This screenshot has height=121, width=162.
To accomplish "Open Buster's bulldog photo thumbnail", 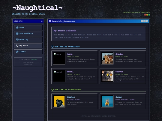I will point(59,101).
